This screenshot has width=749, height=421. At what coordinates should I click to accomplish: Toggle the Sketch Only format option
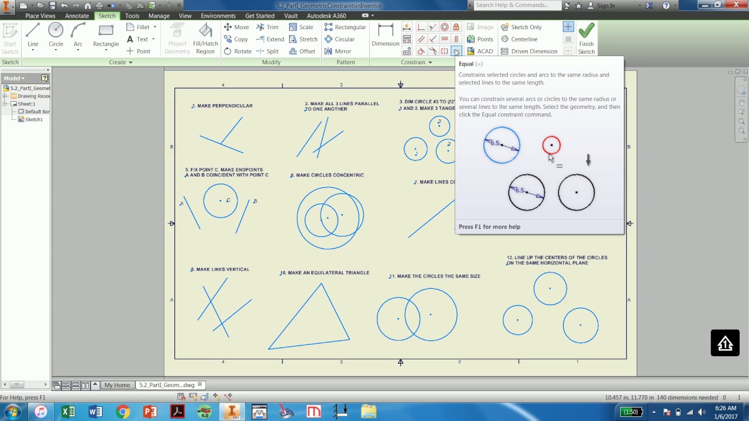[521, 27]
